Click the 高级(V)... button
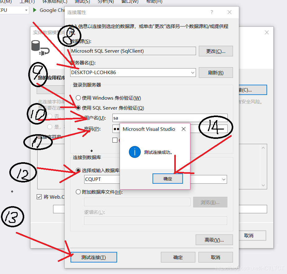Viewport: 287px width, 274px height. [214, 240]
